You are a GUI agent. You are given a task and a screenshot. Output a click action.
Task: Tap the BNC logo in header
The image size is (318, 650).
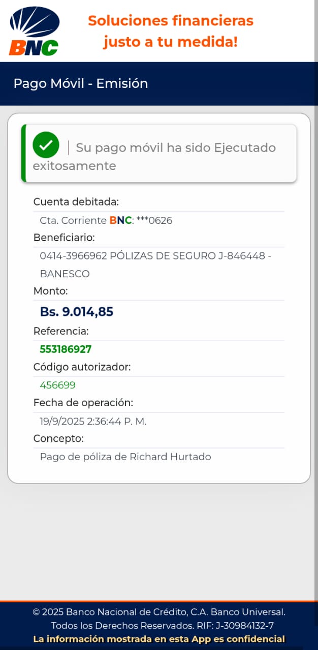35,31
